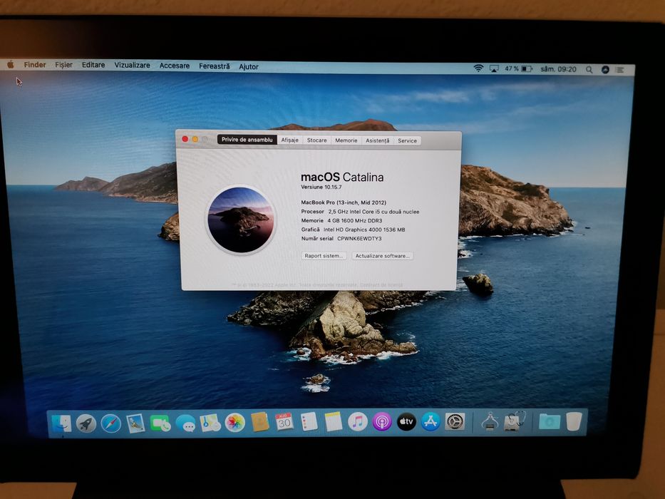Image resolution: width=665 pixels, height=499 pixels.
Task: Open the Downloads folder in dock
Action: click(550, 421)
